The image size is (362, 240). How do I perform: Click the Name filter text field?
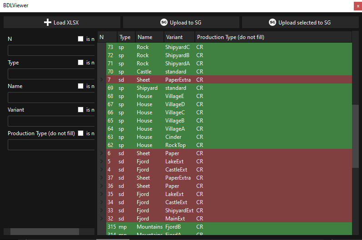point(51,98)
